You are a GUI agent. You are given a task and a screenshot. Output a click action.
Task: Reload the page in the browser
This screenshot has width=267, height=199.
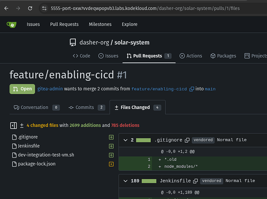(x=30, y=8)
